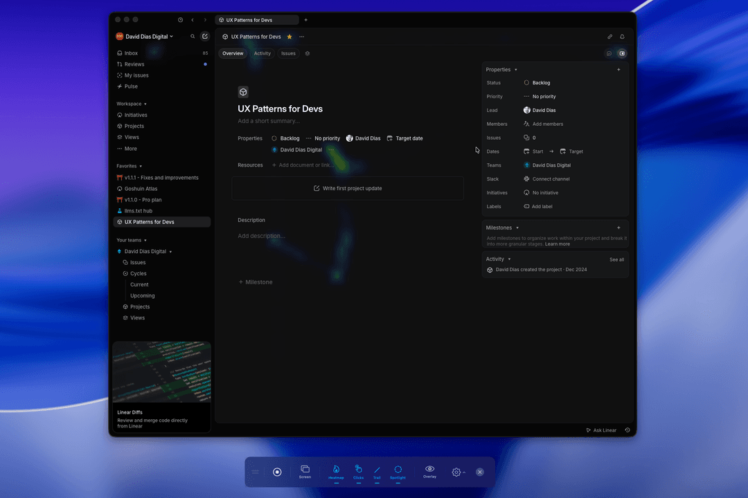Open the project three-dot options menu
This screenshot has width=748, height=498.
pyautogui.click(x=301, y=37)
